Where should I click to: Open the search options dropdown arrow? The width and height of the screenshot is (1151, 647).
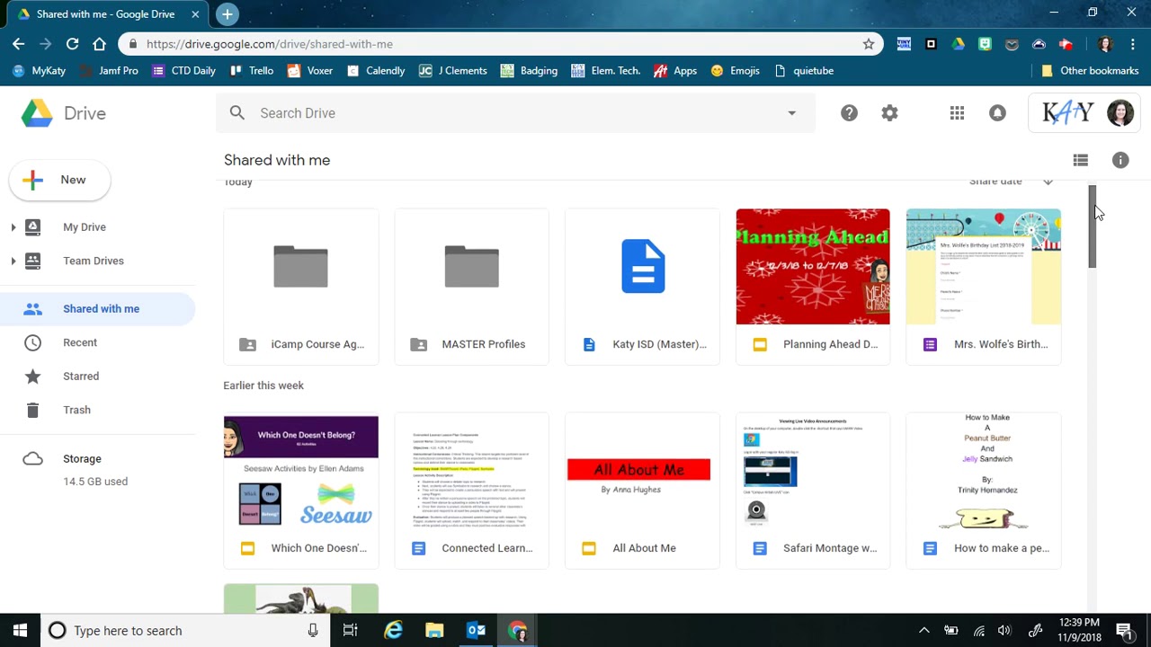[x=791, y=113]
